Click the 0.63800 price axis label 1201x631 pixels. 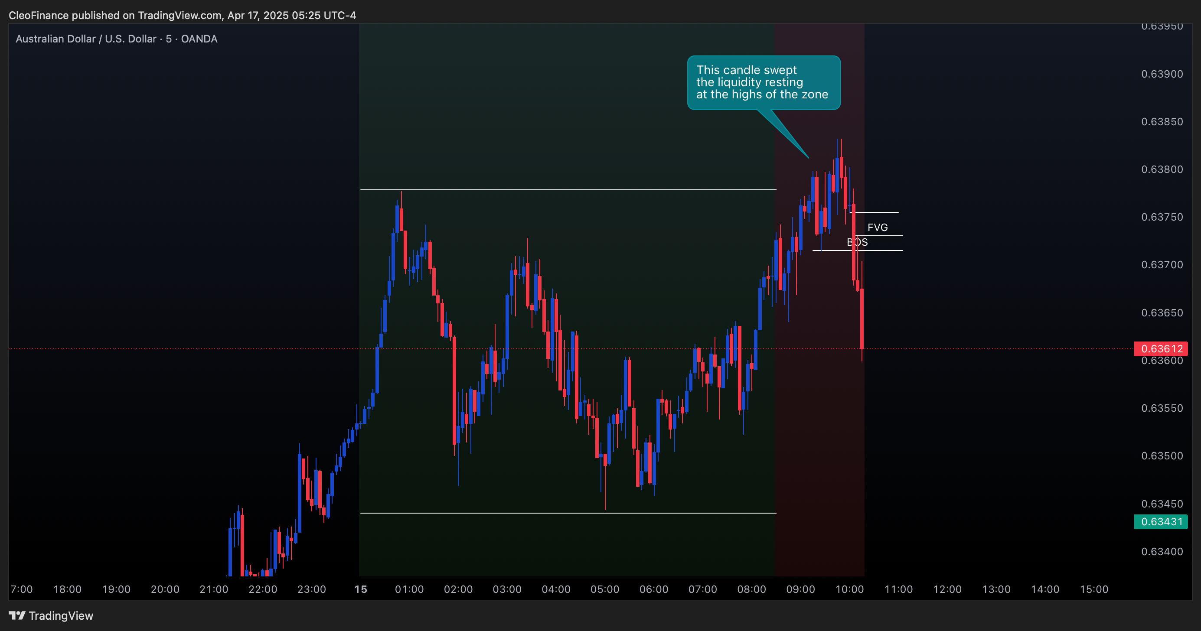click(1162, 169)
